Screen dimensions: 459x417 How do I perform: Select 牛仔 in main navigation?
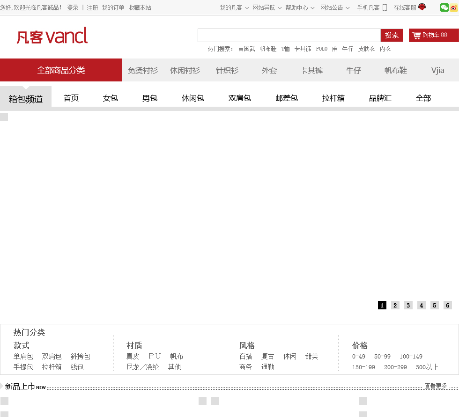point(354,71)
